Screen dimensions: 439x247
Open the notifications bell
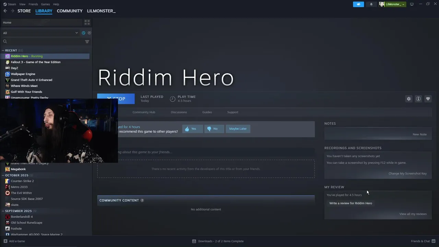(x=371, y=4)
